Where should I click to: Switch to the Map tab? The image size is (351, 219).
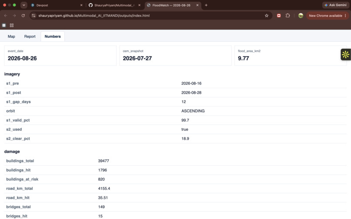point(11,36)
